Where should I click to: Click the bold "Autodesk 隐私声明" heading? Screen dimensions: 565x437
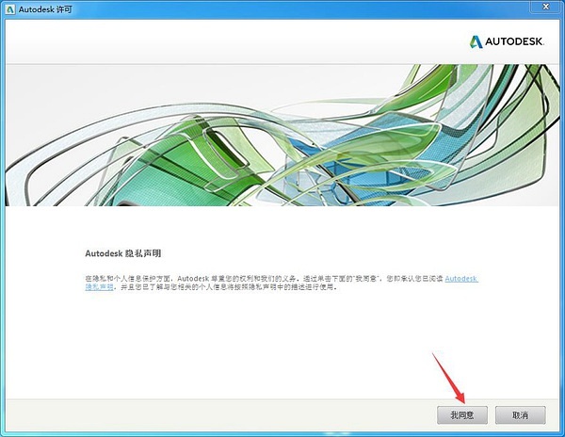click(124, 254)
